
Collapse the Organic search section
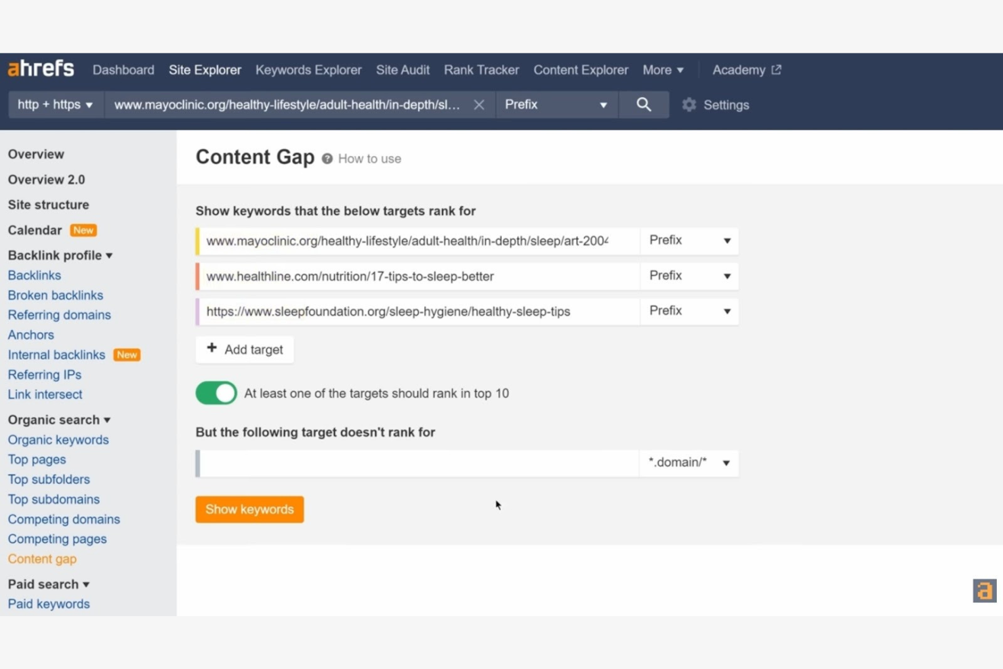tap(59, 420)
